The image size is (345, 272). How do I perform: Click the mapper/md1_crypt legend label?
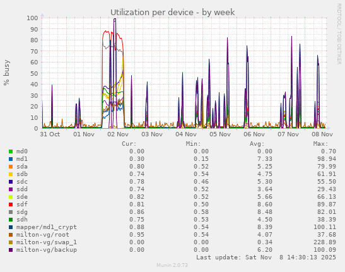point(47,227)
